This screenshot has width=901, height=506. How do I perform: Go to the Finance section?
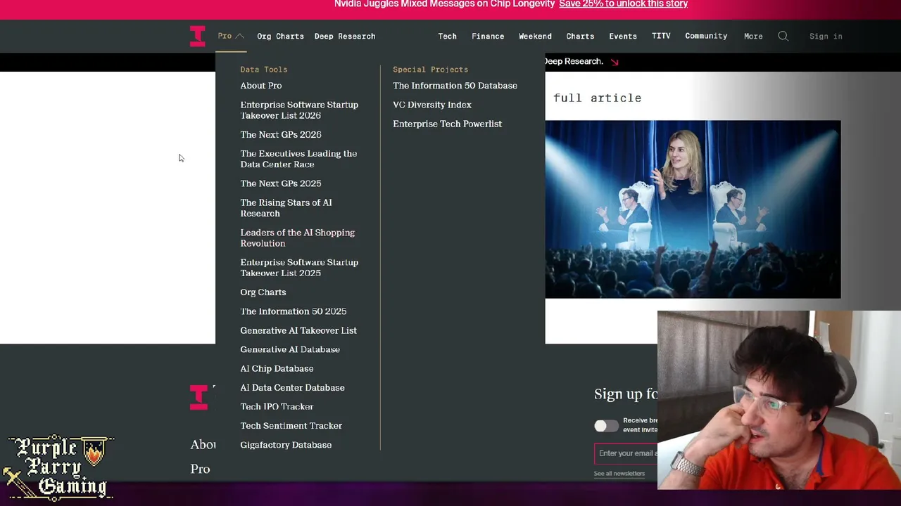[x=488, y=37]
